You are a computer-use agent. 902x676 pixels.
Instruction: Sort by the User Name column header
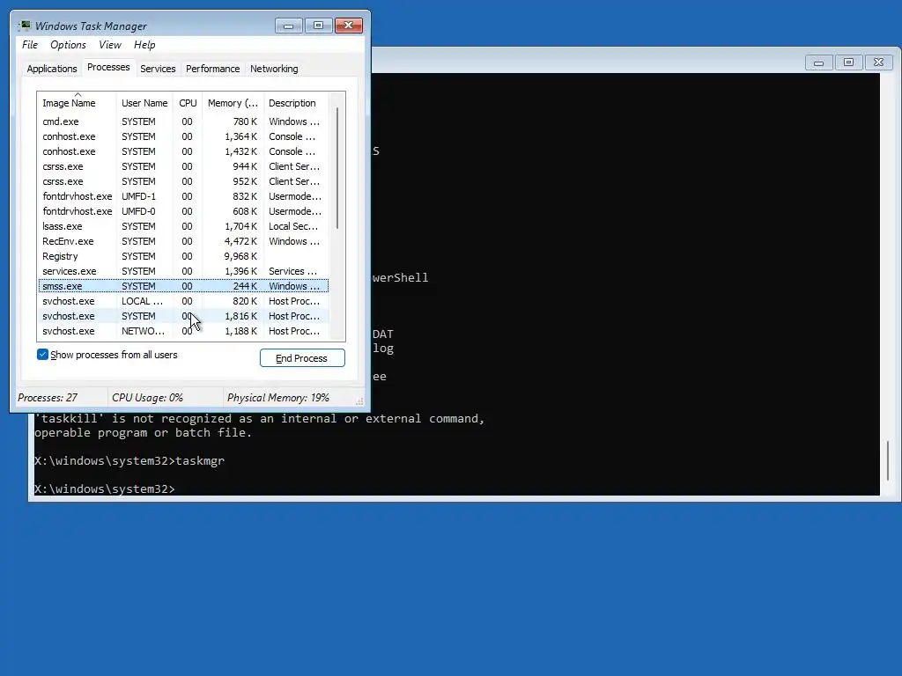pyautogui.click(x=144, y=102)
